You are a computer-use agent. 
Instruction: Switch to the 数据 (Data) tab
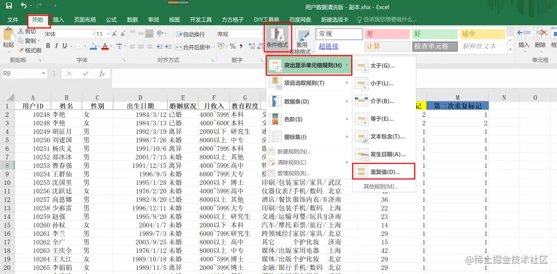click(133, 20)
